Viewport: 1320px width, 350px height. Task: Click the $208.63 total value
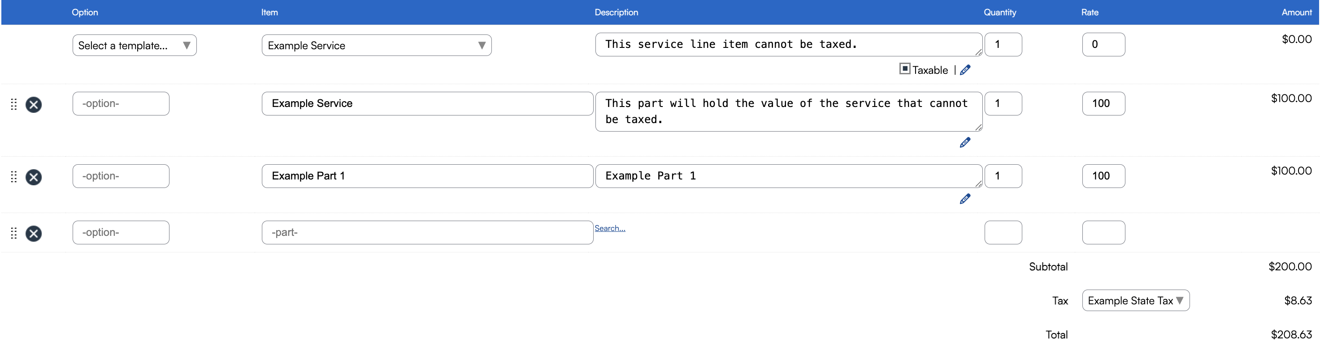[x=1291, y=335]
